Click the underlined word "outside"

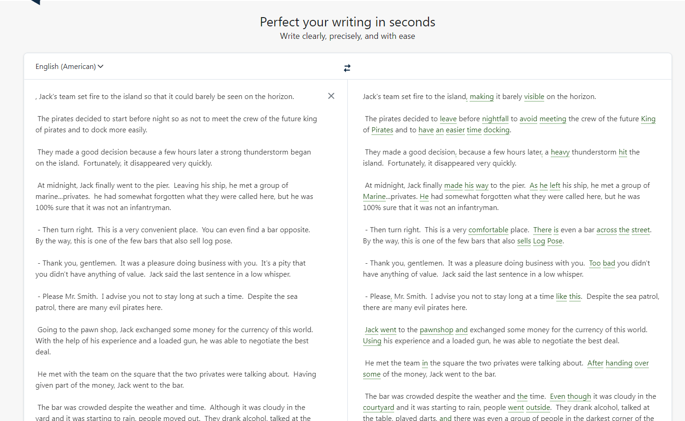(x=538, y=408)
